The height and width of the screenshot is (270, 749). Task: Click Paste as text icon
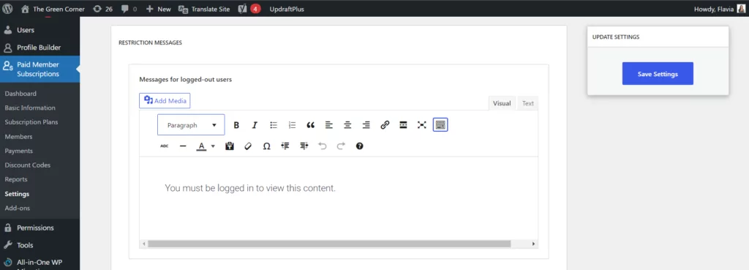229,146
